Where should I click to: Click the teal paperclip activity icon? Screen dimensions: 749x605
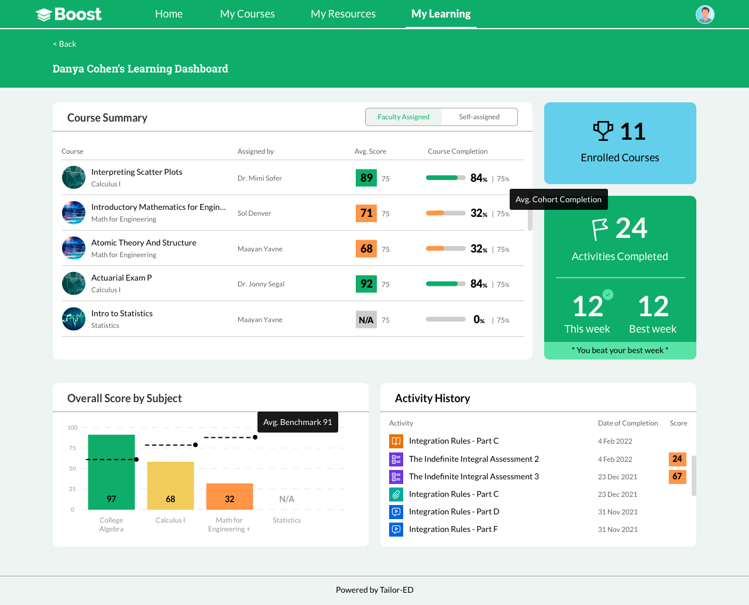(x=396, y=495)
